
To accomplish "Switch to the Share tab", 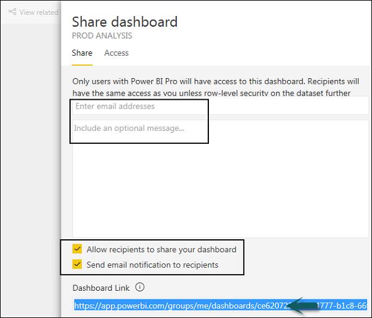I will click(x=82, y=53).
